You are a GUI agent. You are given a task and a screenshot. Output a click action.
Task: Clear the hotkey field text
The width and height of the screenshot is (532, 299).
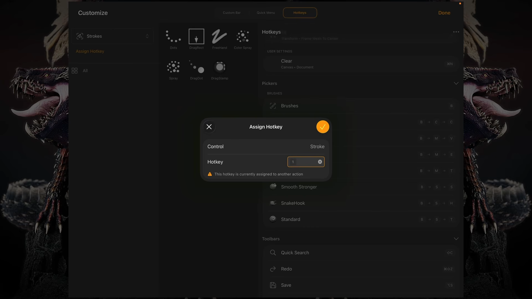tap(320, 162)
